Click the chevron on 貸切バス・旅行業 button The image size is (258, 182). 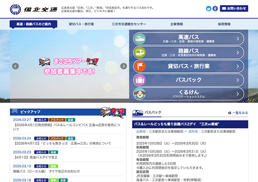pos(238,66)
